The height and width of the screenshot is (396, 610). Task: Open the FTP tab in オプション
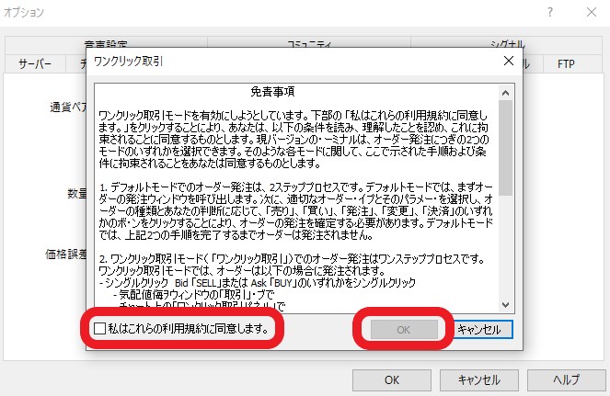[566, 63]
